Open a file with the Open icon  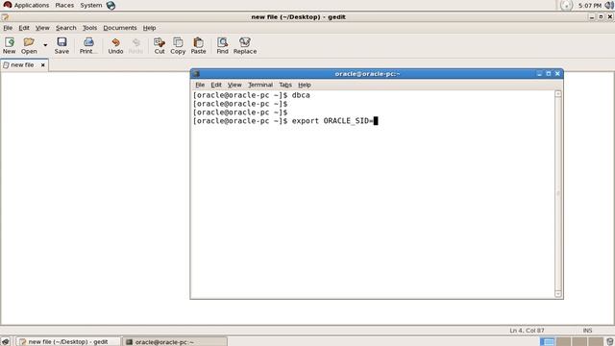(x=29, y=46)
